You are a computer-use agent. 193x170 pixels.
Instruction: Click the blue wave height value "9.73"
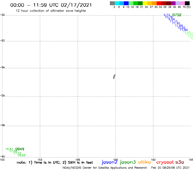(x=167, y=15)
